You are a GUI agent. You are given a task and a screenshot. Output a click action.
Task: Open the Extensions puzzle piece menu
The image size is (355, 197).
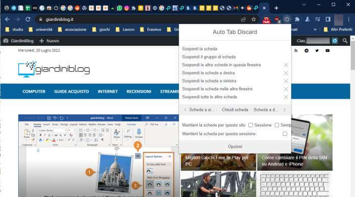(x=297, y=19)
